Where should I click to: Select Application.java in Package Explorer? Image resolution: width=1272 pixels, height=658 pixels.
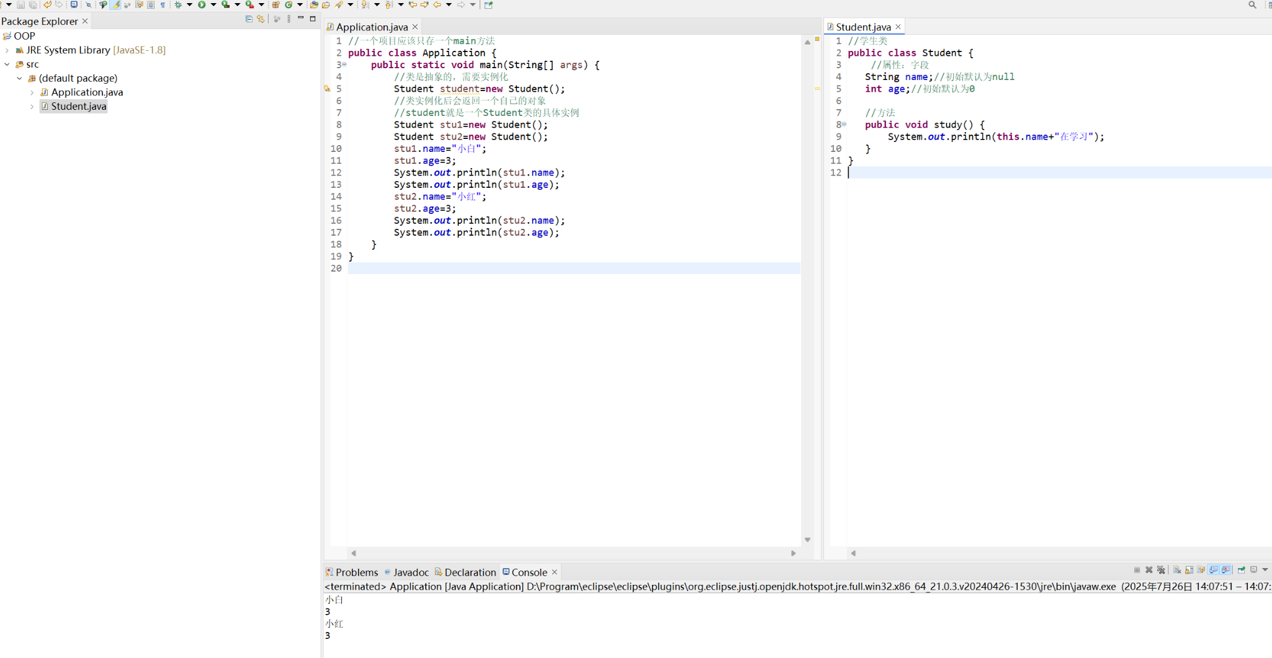[x=87, y=92]
